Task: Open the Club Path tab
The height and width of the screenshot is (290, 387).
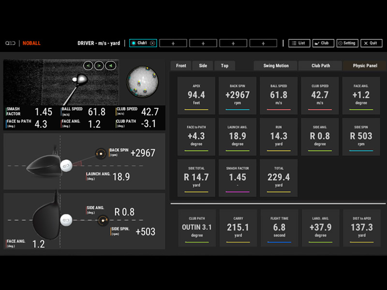Action: point(320,66)
